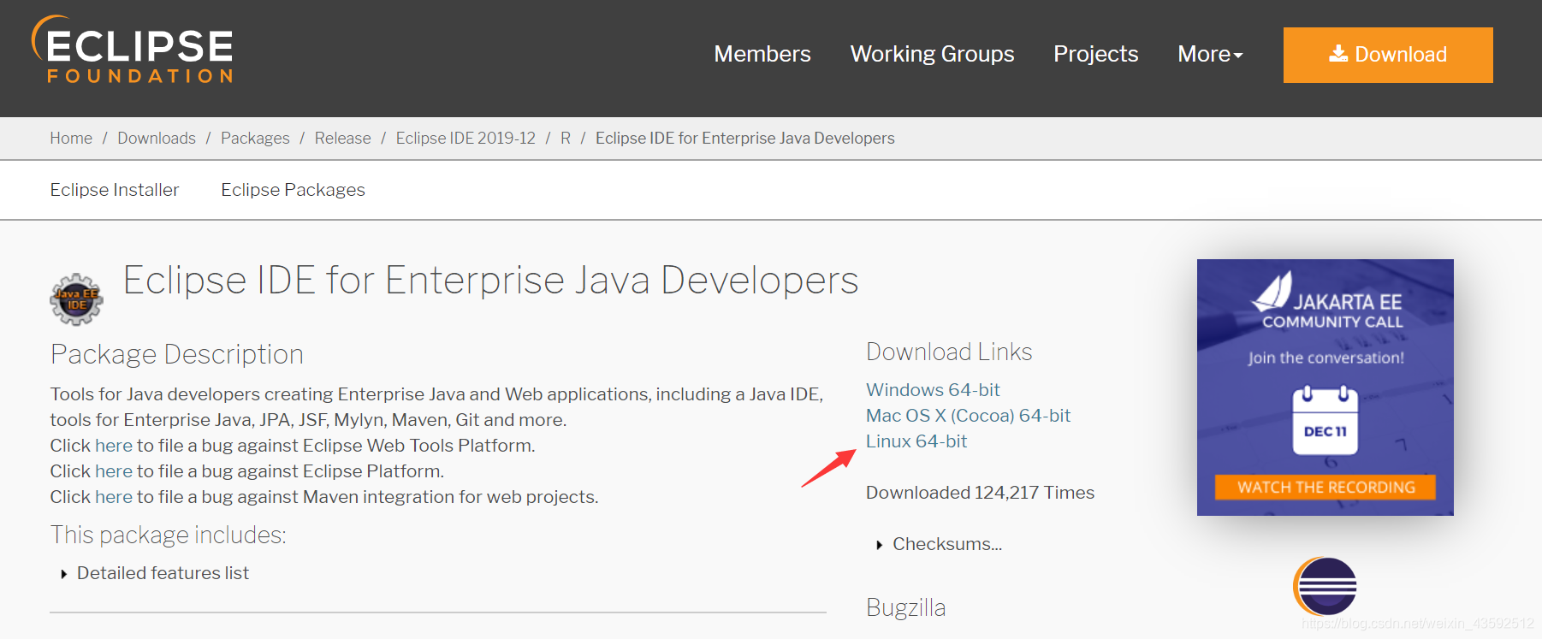Click This package includes heading
The width and height of the screenshot is (1542, 639).
(168, 535)
